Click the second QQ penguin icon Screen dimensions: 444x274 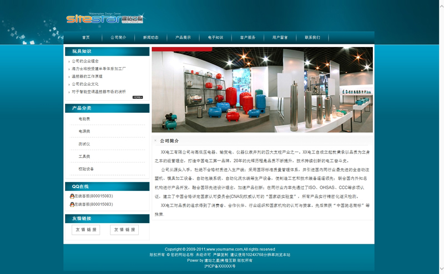(x=72, y=204)
